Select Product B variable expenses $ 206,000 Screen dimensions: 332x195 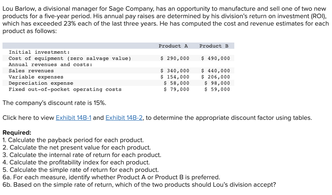(216, 77)
